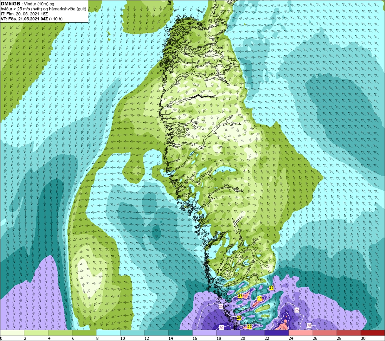Pick the 2–4 m/s light green legend swatch
Screen dimensions: 385x341
(x=36, y=333)
